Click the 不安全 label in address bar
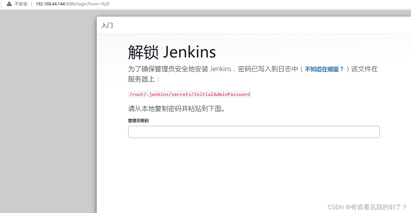 click(21, 4)
